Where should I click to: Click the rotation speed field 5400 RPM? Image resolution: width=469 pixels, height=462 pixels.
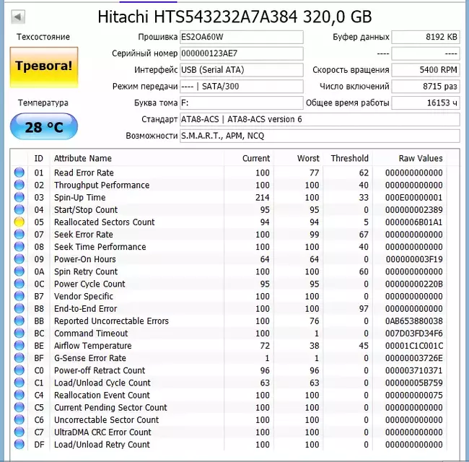[x=426, y=70]
